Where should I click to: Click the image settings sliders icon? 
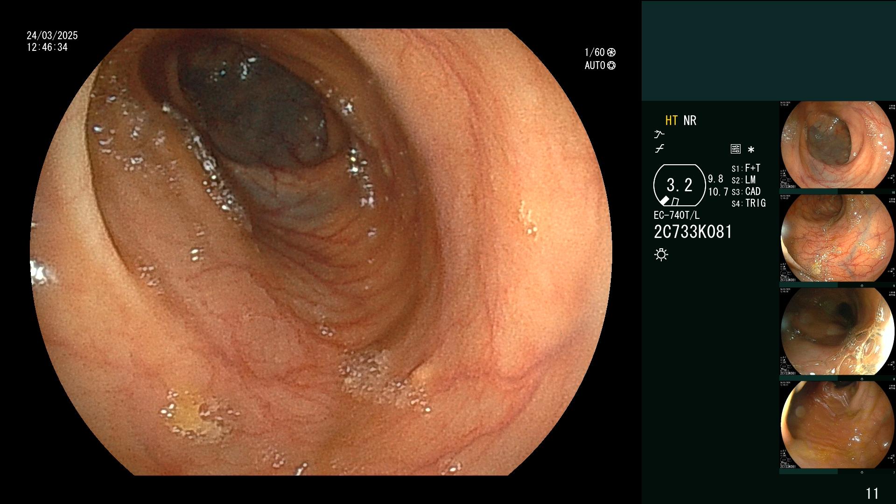coord(735,149)
